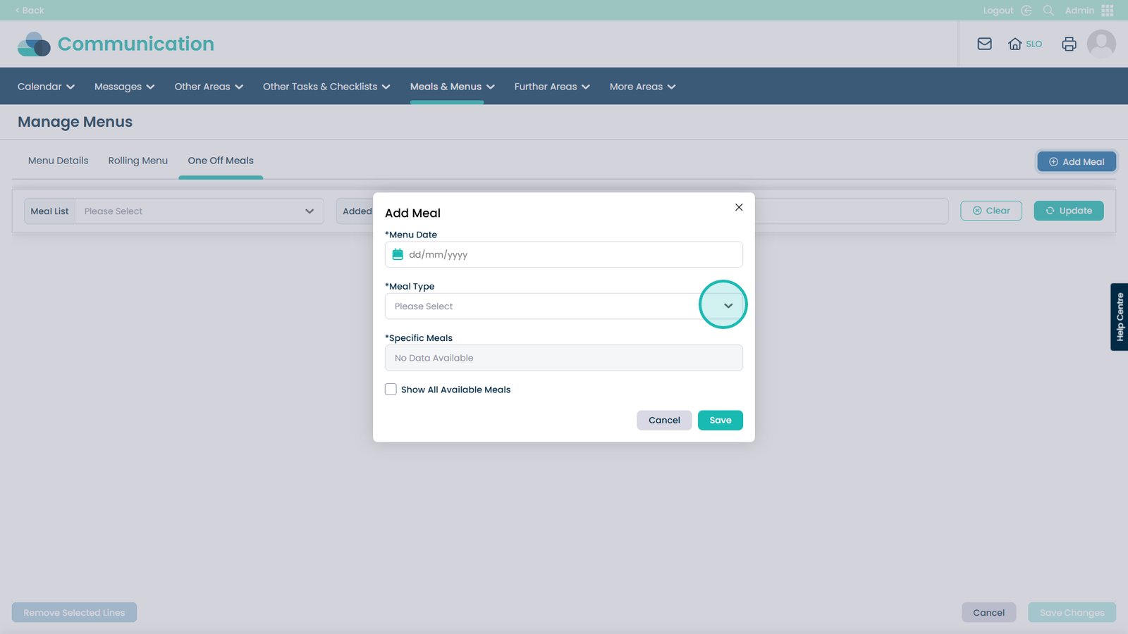Click the printer icon
1128x634 pixels.
(x=1069, y=44)
